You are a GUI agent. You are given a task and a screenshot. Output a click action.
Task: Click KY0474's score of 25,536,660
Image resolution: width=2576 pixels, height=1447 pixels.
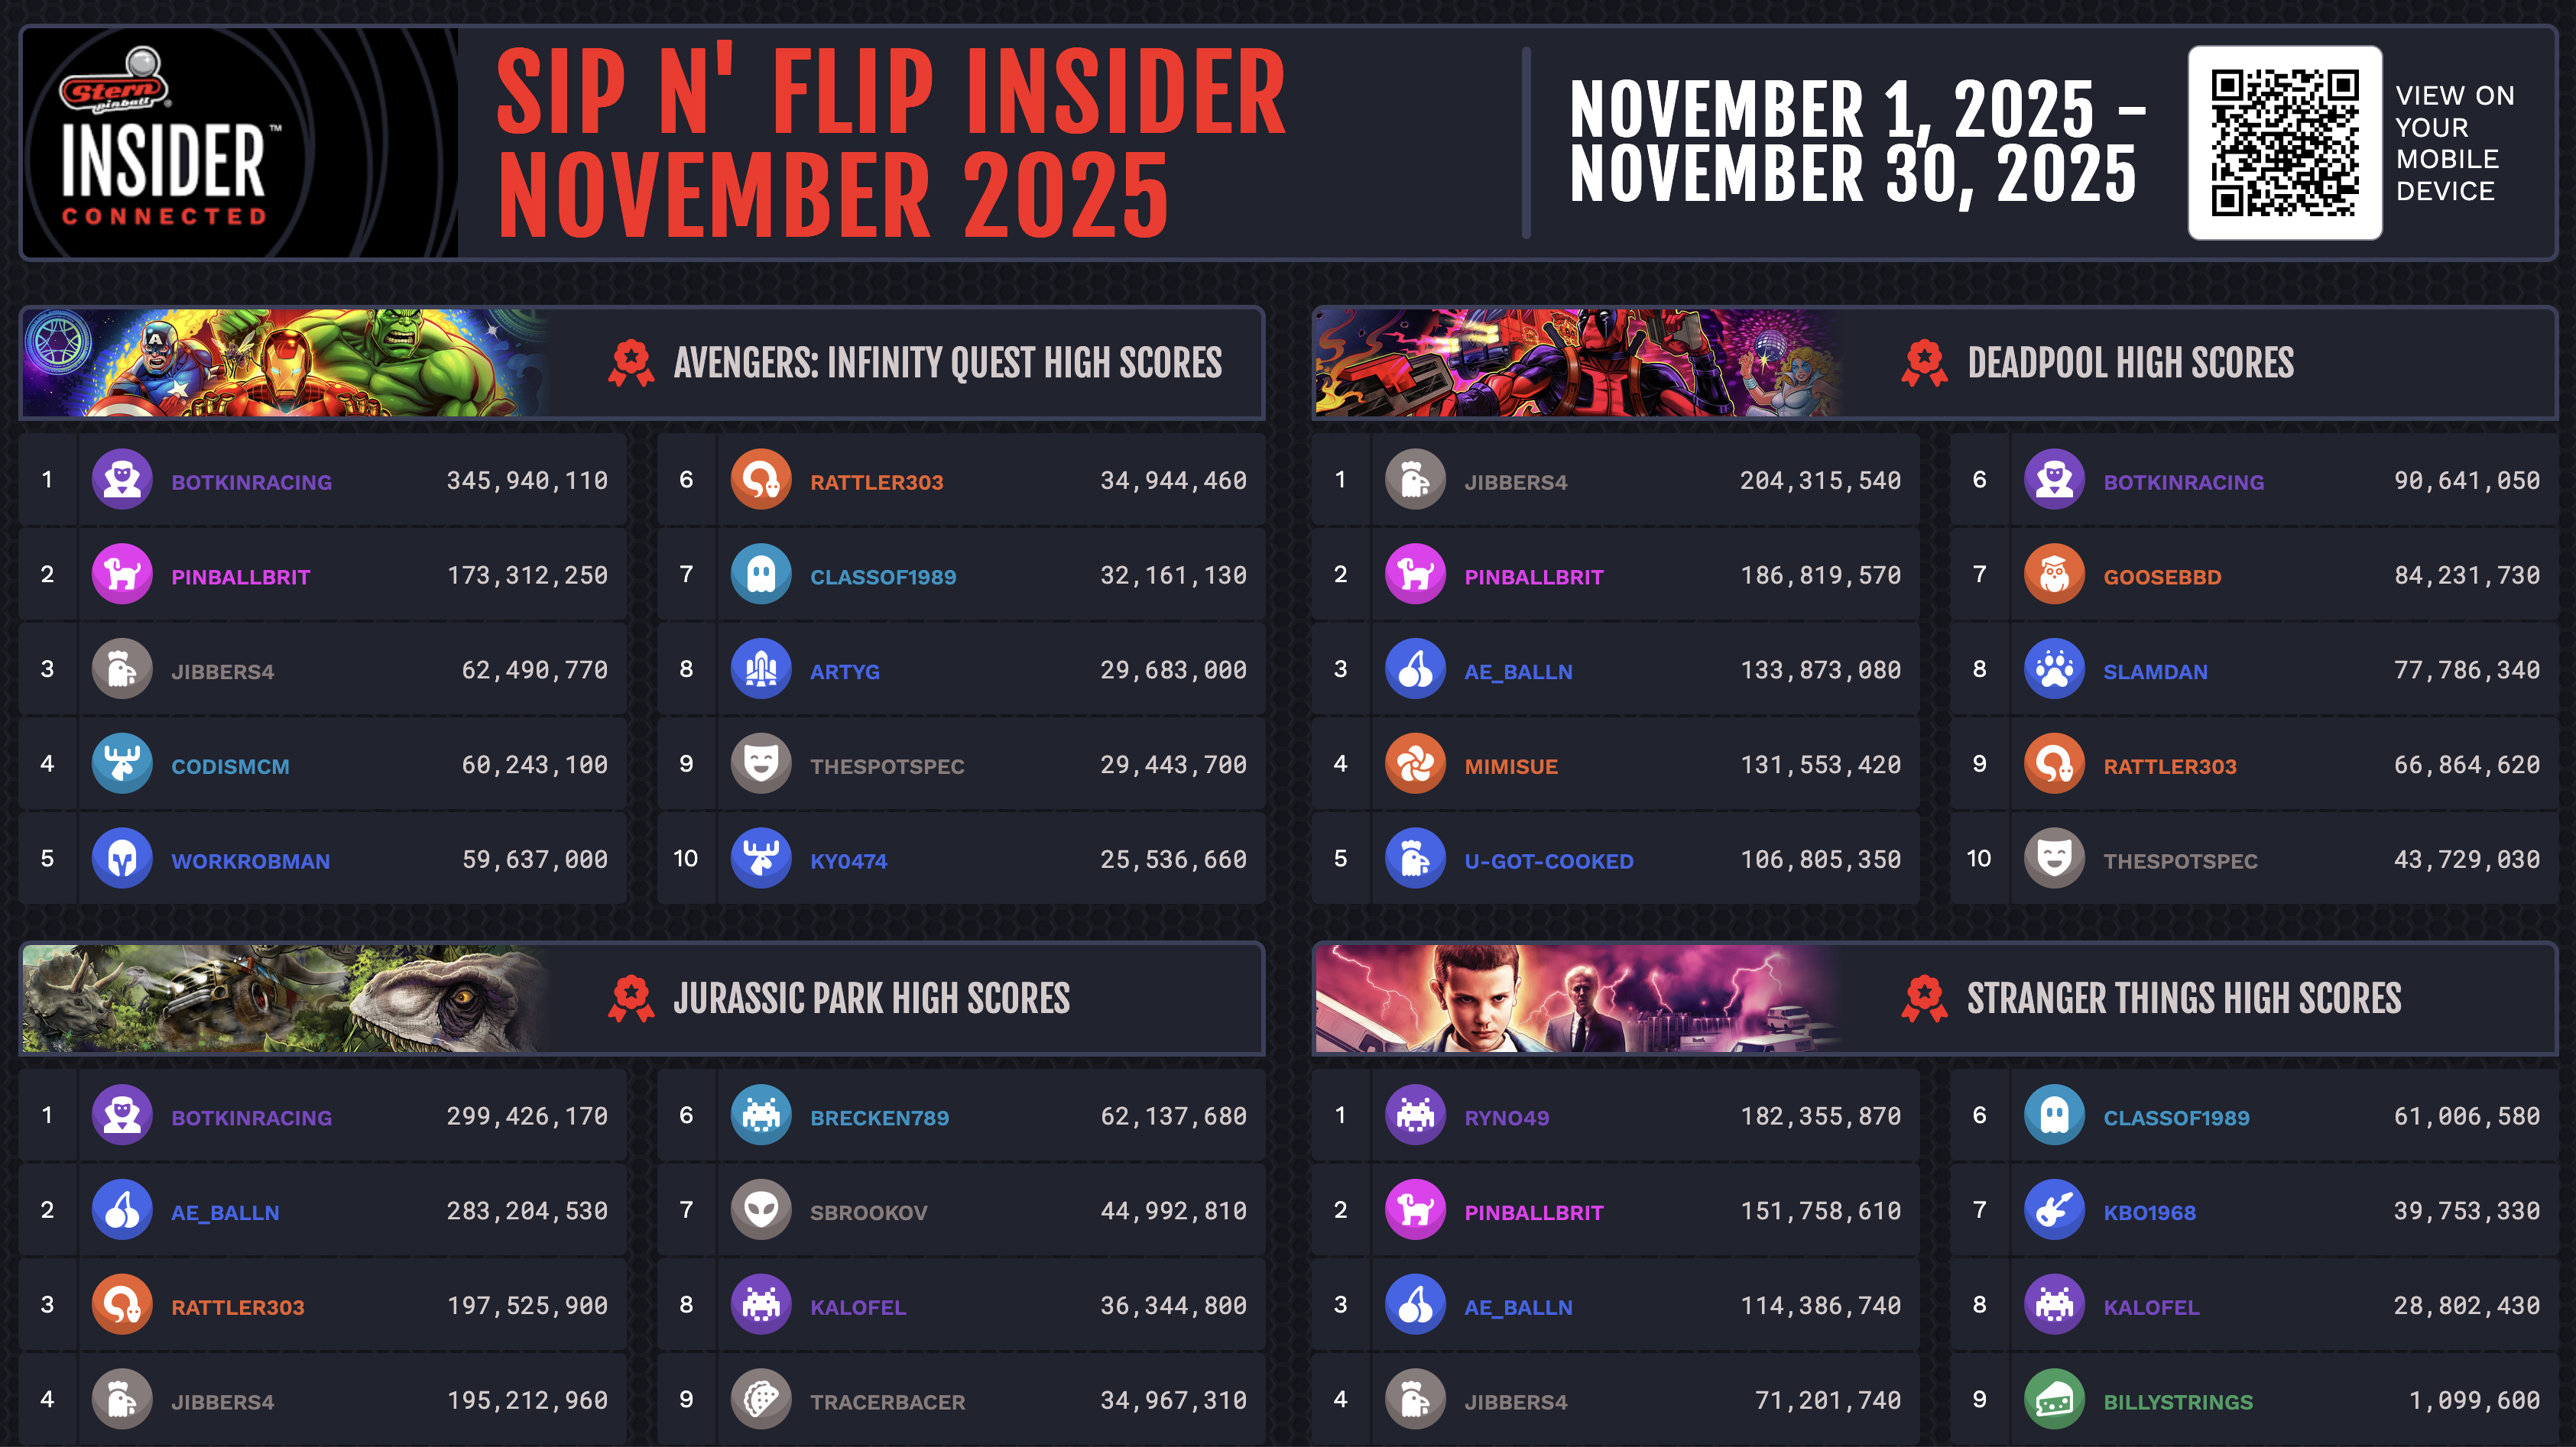1173,860
